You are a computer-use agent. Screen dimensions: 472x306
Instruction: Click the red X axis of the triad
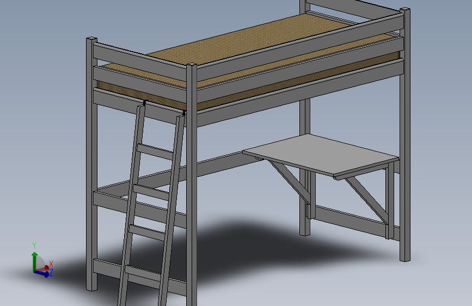click(43, 268)
